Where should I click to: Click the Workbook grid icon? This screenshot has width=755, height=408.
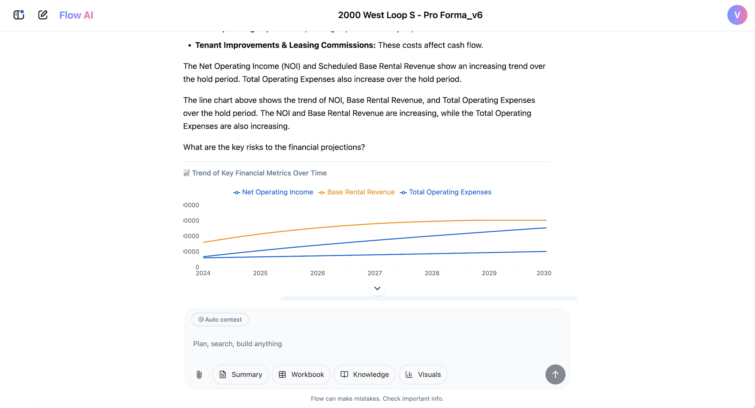[282, 374]
